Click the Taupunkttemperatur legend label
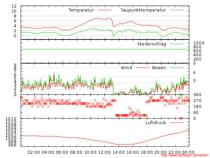 pos(143,10)
